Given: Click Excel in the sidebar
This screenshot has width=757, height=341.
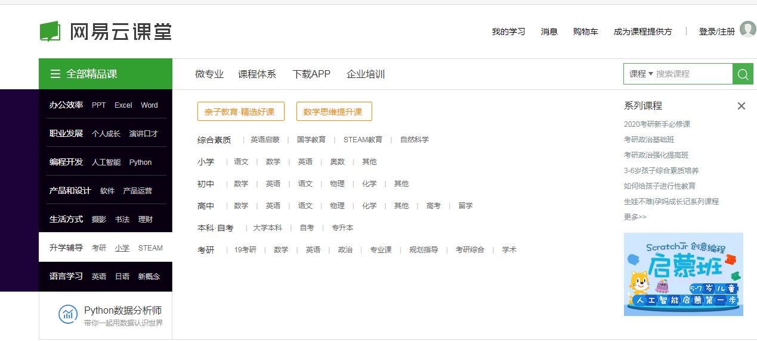Looking at the screenshot, I should [x=123, y=105].
